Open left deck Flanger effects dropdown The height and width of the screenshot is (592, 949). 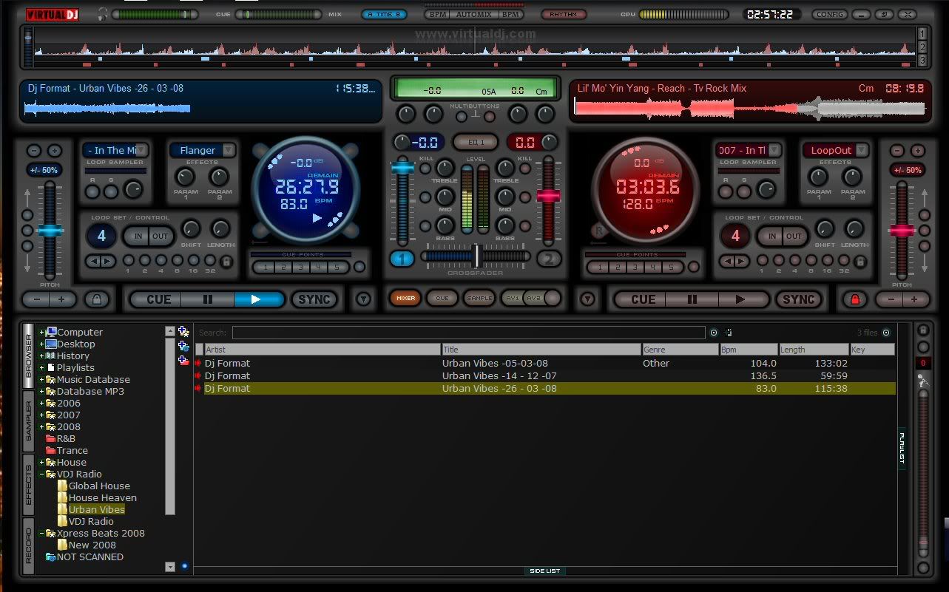[x=229, y=150]
